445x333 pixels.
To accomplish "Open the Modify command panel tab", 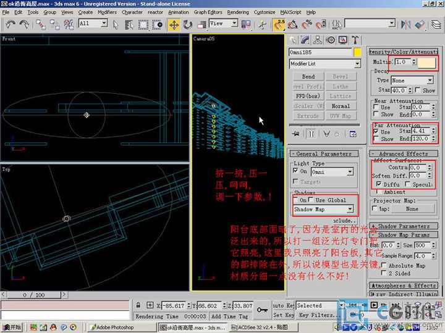I will click(305, 40).
